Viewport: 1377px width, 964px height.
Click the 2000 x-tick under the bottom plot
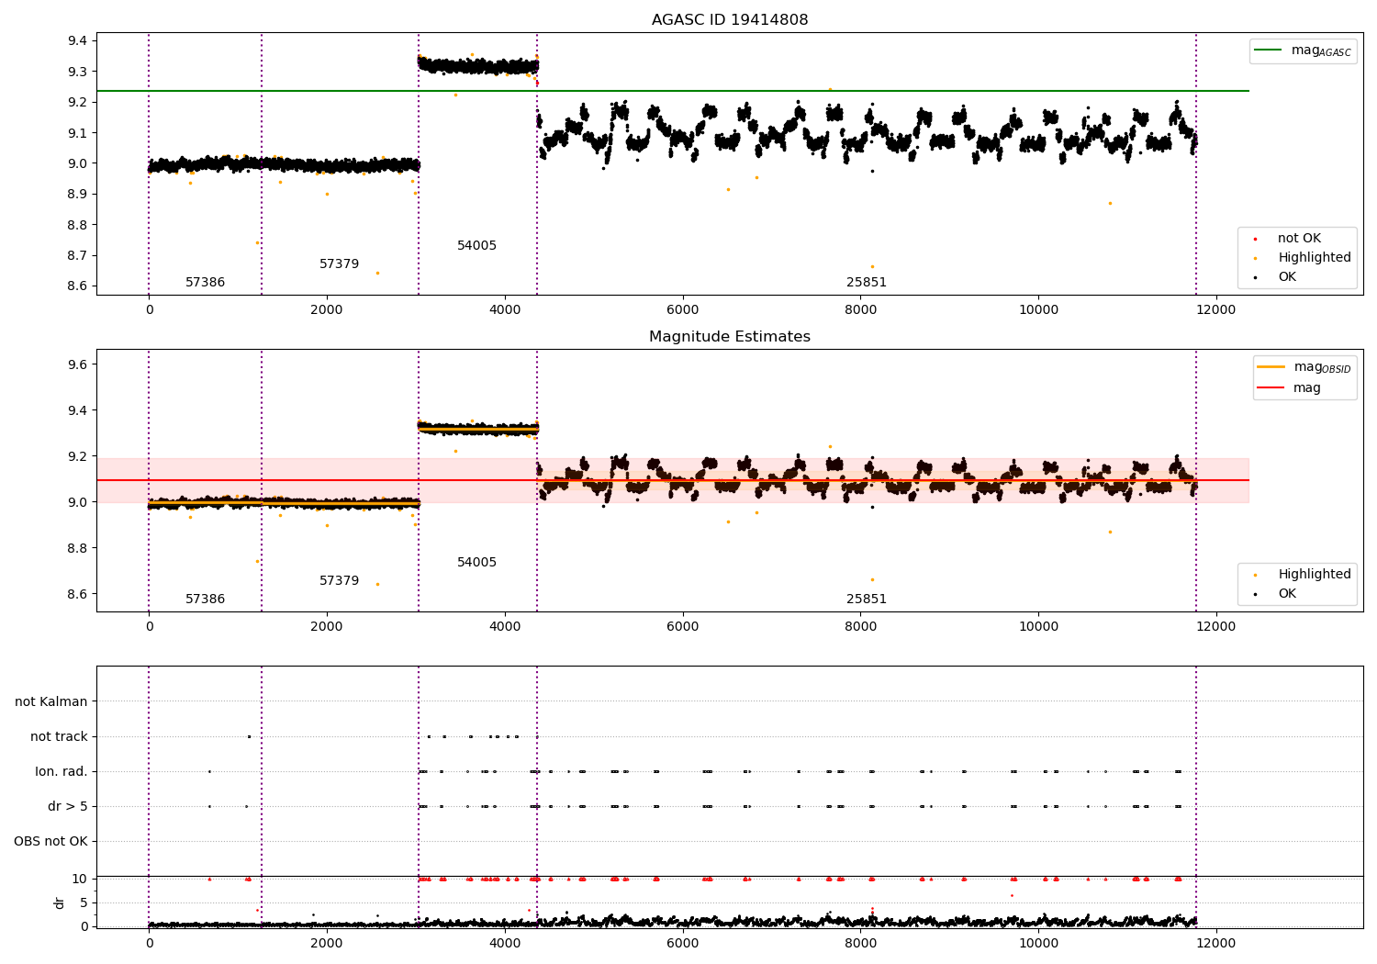[x=327, y=944]
